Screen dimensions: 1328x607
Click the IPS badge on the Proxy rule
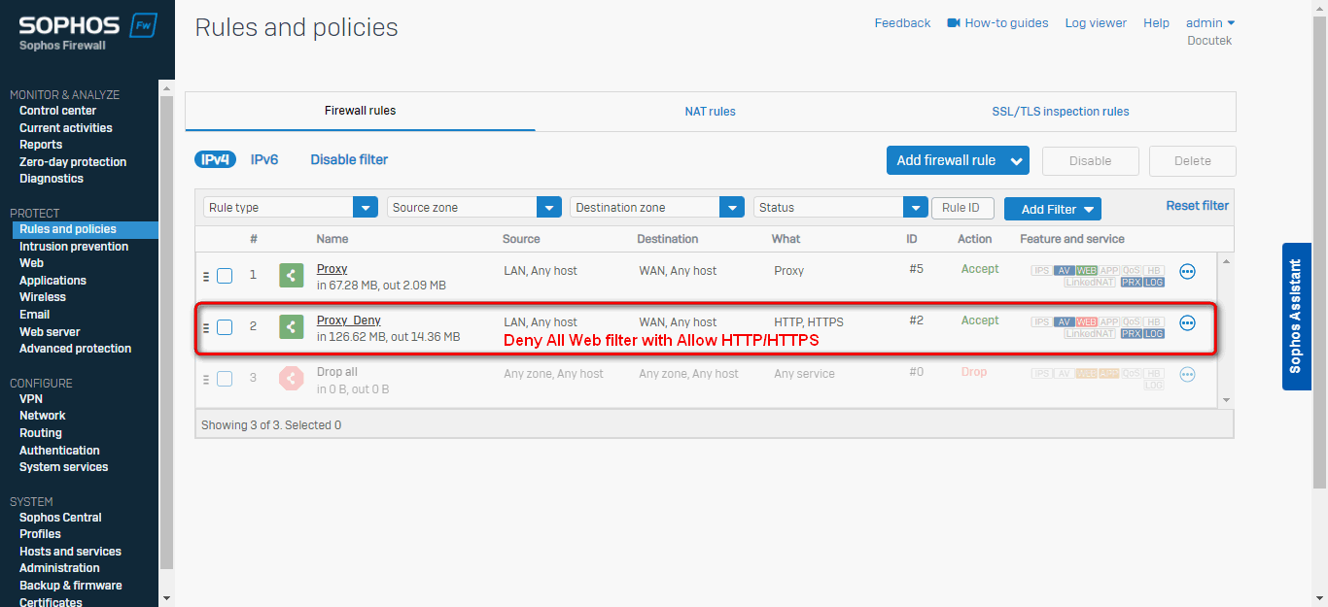pyautogui.click(x=1041, y=270)
